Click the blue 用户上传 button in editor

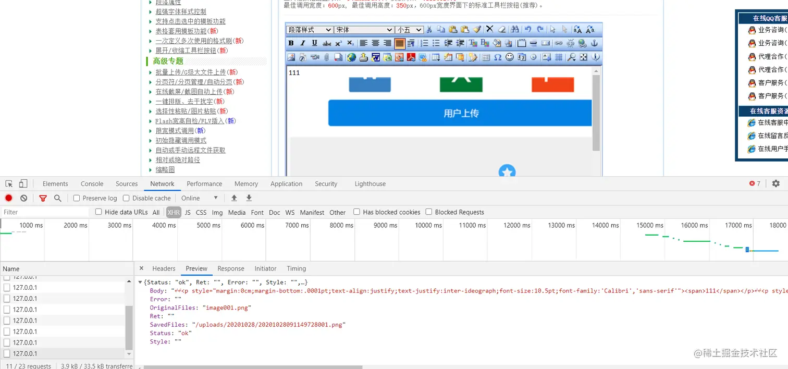click(460, 113)
